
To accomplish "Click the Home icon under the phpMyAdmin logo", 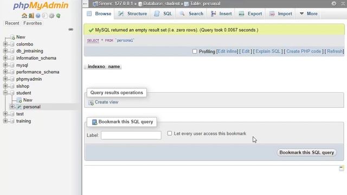I will coord(24,16).
